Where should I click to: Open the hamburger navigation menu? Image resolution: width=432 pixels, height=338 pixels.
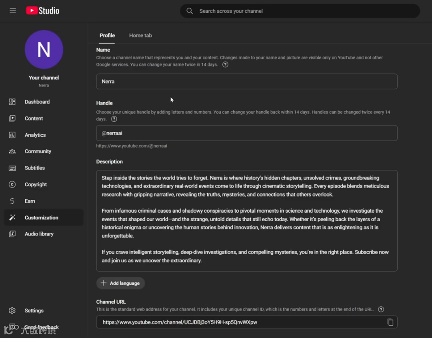(13, 11)
